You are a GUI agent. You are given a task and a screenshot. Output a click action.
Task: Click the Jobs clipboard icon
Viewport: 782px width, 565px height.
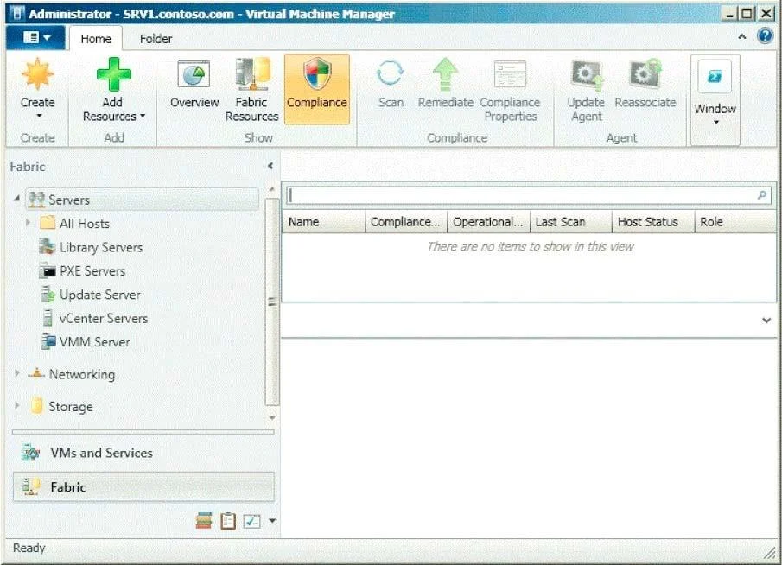pos(228,521)
